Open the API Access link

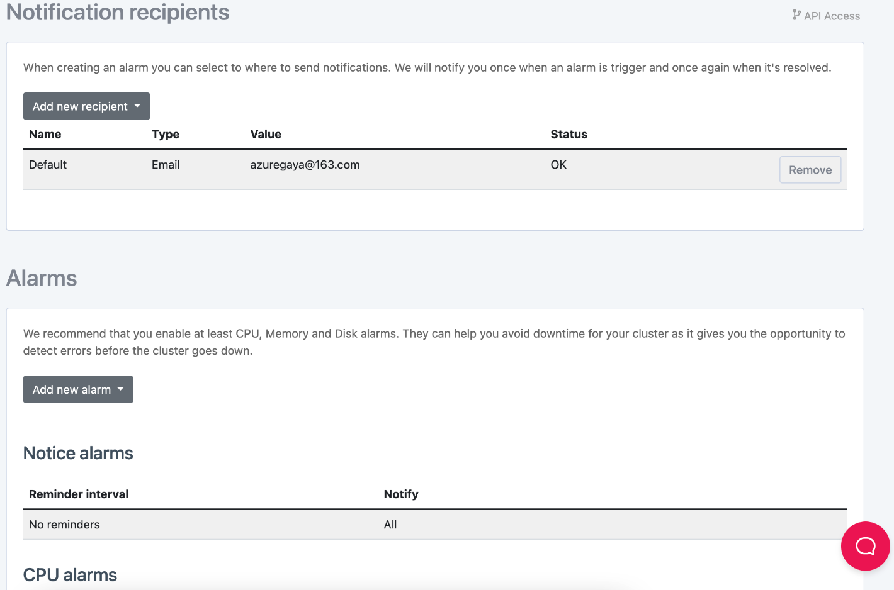(x=832, y=16)
